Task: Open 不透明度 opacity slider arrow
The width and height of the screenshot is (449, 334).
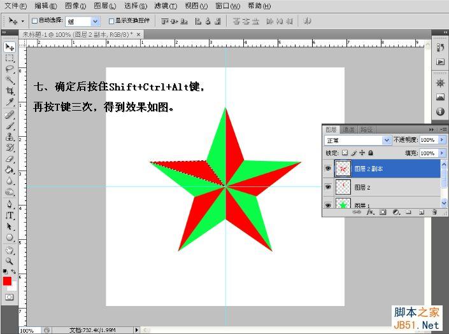Action: (442, 140)
